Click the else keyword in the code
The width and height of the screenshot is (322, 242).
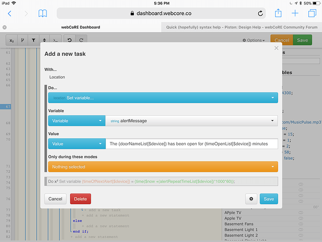pos(77,221)
